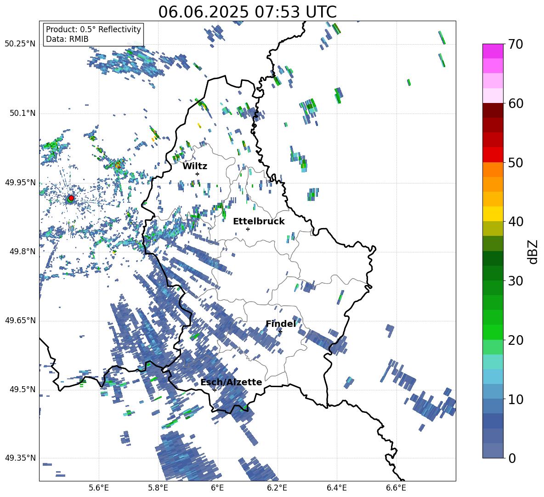
Task: Click the colorbar tick value 70
Action: click(x=516, y=44)
